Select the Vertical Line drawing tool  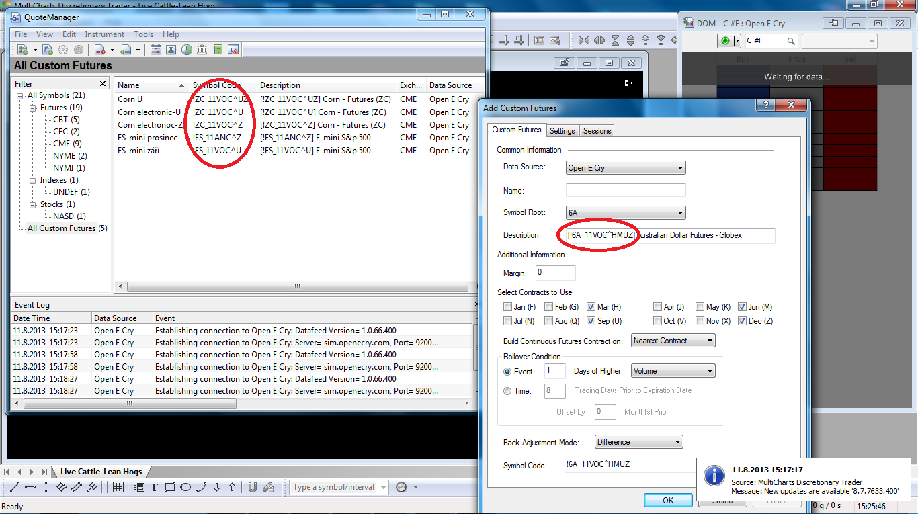46,488
